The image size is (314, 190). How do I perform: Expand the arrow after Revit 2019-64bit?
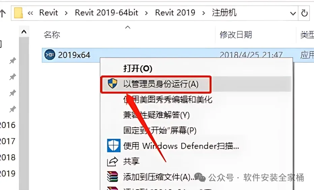click(x=147, y=13)
